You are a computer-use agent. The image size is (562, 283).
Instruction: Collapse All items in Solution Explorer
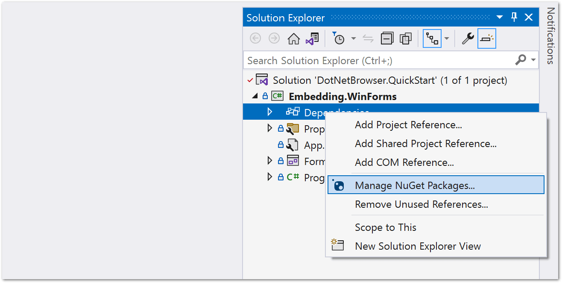tap(387, 38)
